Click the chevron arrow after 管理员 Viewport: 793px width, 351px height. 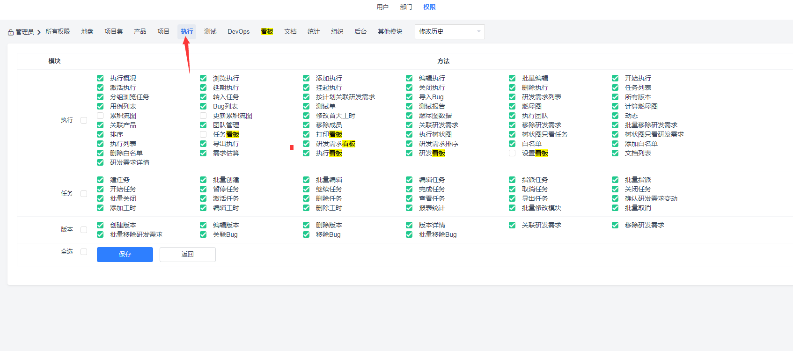pos(39,32)
